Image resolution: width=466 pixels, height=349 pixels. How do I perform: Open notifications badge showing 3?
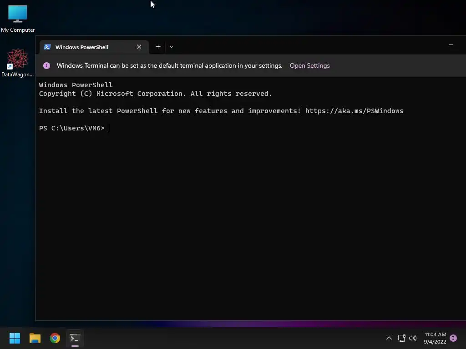(453, 338)
